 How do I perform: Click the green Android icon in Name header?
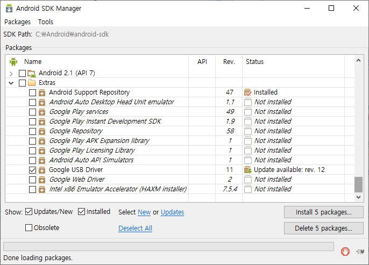13,62
